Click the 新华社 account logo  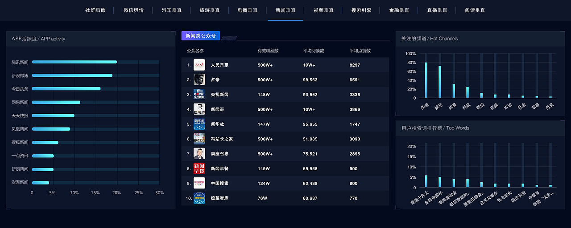(199, 124)
